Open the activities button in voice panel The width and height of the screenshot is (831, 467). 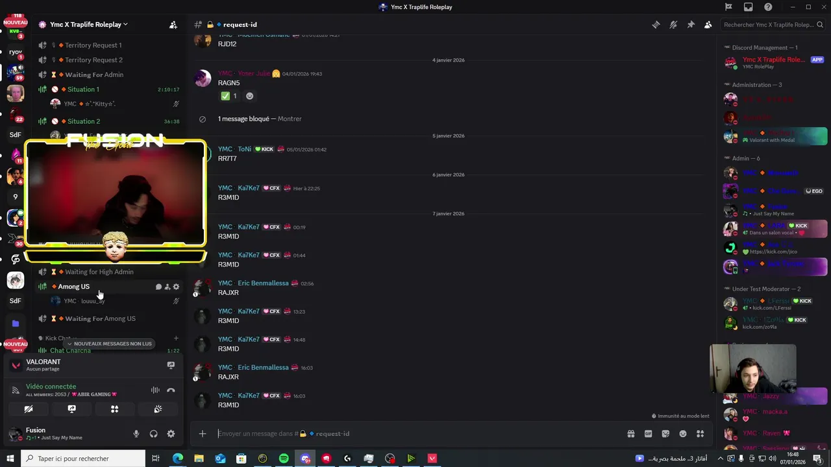pyautogui.click(x=114, y=409)
